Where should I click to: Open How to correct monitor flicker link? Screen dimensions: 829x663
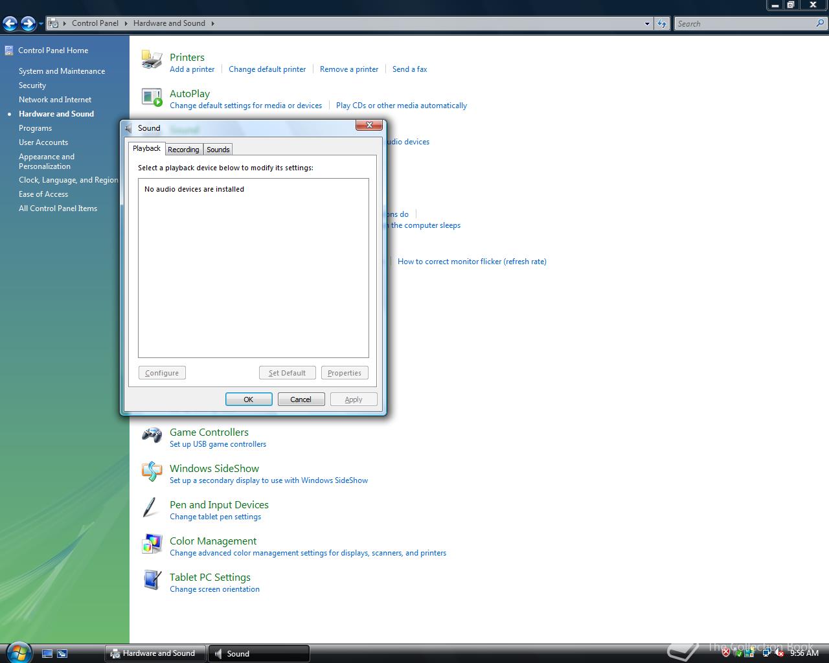(x=472, y=262)
